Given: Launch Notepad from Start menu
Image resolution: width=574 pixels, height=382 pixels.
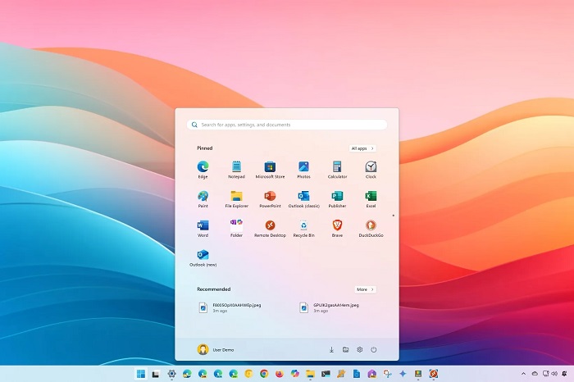Looking at the screenshot, I should (x=236, y=170).
